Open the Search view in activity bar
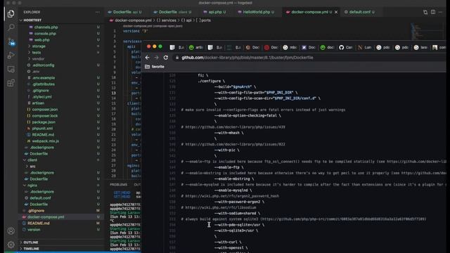Viewport: 450px width, 253px height. (11, 27)
